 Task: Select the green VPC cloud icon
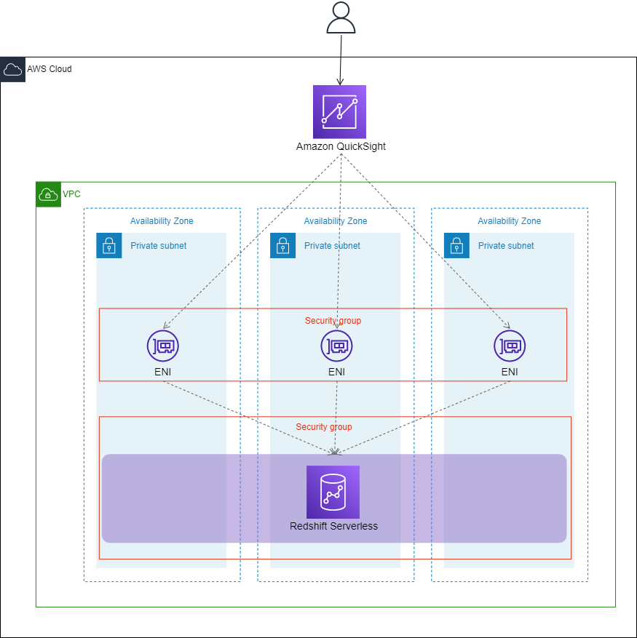click(48, 194)
